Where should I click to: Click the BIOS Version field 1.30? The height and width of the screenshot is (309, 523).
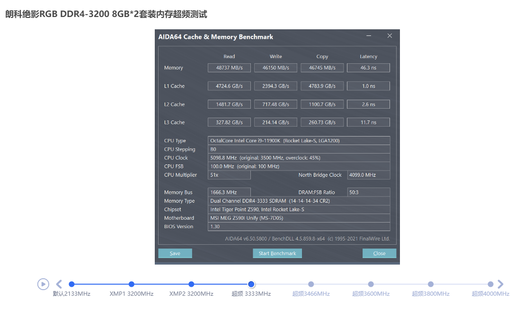[x=299, y=226]
